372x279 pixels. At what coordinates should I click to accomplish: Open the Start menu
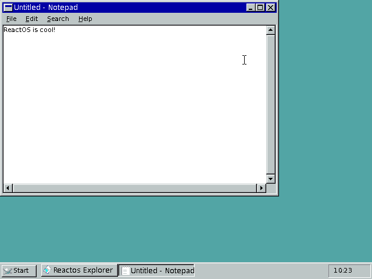19,270
